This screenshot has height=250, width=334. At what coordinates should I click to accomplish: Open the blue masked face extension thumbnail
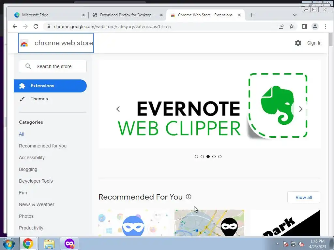click(133, 223)
